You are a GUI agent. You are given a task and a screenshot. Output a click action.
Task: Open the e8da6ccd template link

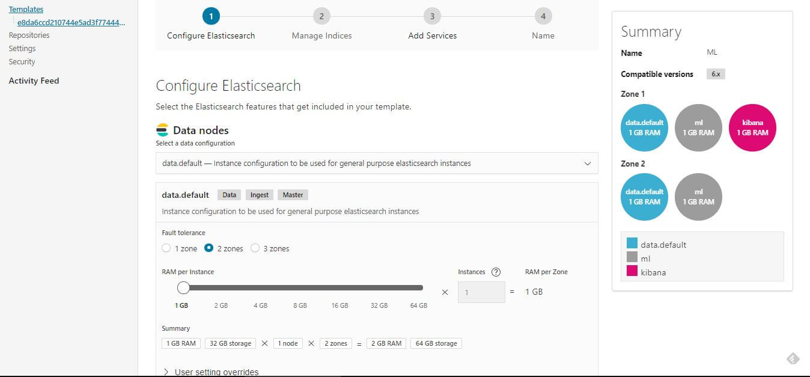70,22
